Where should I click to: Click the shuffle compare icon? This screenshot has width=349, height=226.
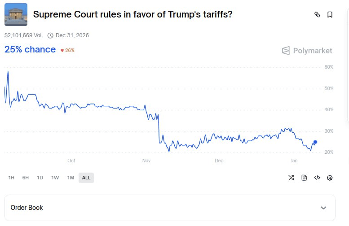(291, 178)
